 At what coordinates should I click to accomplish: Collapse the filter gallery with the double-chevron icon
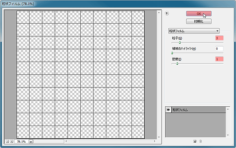click(x=167, y=13)
